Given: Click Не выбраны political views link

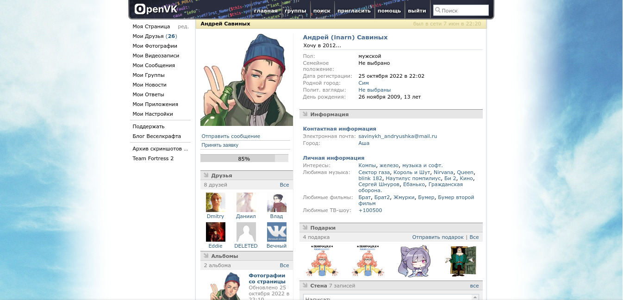Looking at the screenshot, I should (374, 90).
